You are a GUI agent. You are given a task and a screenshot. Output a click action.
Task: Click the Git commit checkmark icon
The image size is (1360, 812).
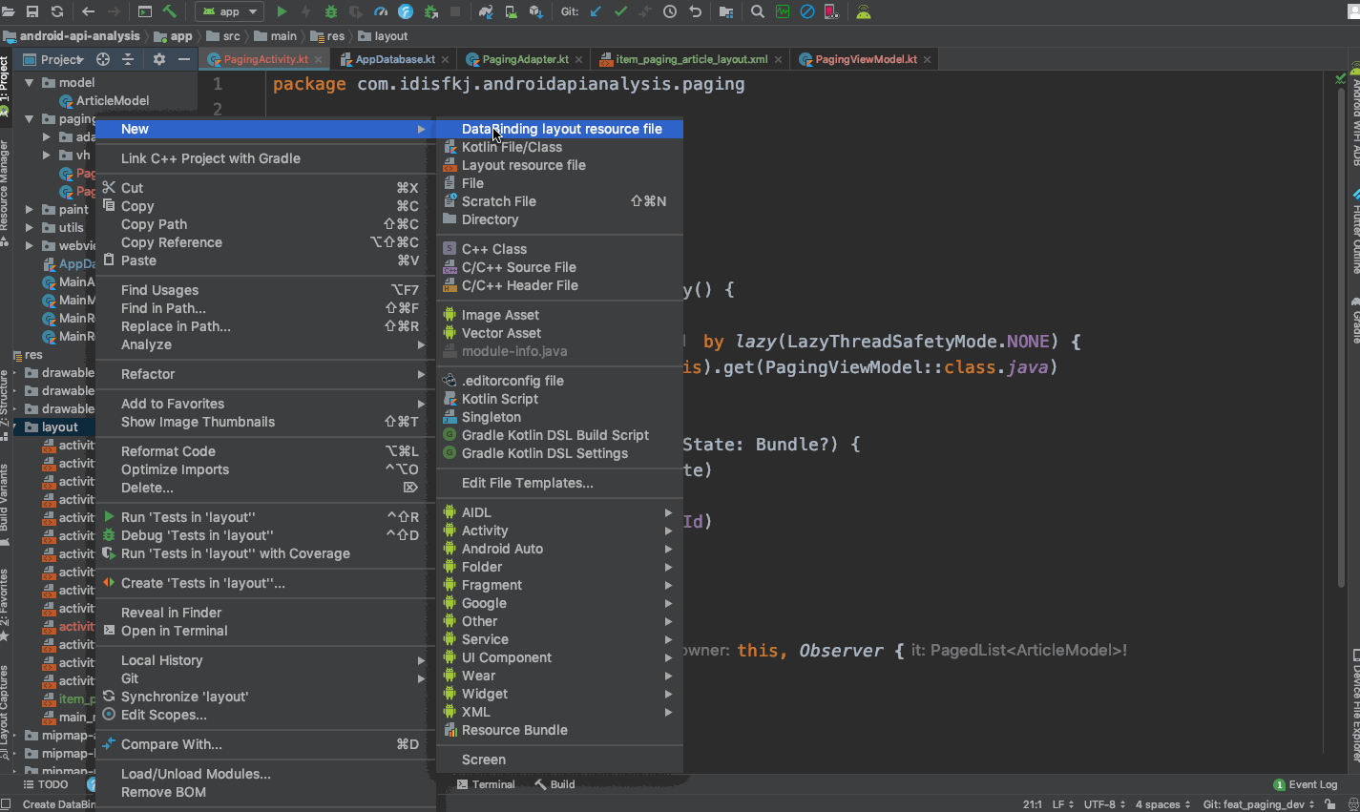click(x=620, y=11)
